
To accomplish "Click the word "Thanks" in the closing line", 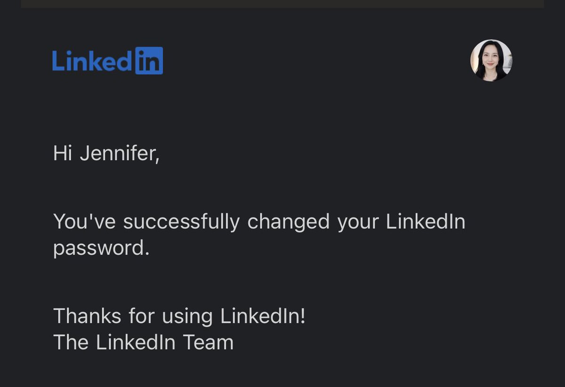I will tap(88, 316).
